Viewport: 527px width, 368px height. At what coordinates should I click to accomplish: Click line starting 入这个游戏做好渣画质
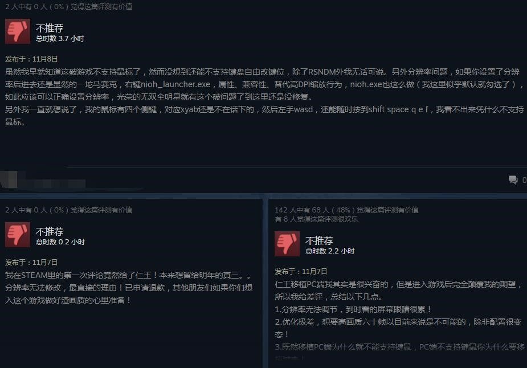click(x=68, y=300)
